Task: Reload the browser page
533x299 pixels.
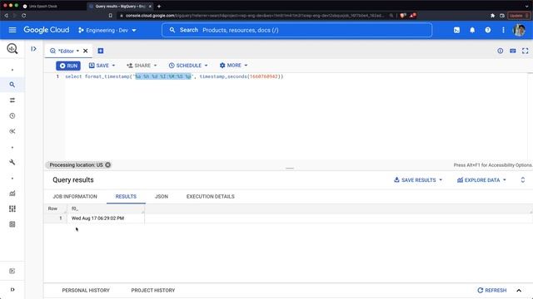Action: pos(24,15)
